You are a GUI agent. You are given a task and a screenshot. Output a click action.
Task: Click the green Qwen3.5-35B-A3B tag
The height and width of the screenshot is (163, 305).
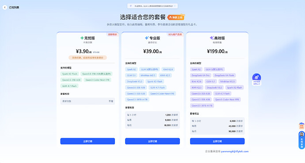71,80
